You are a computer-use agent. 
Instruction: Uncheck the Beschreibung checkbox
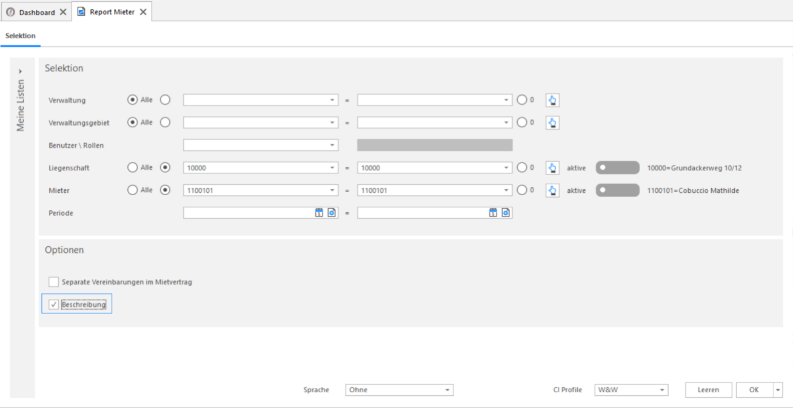54,304
